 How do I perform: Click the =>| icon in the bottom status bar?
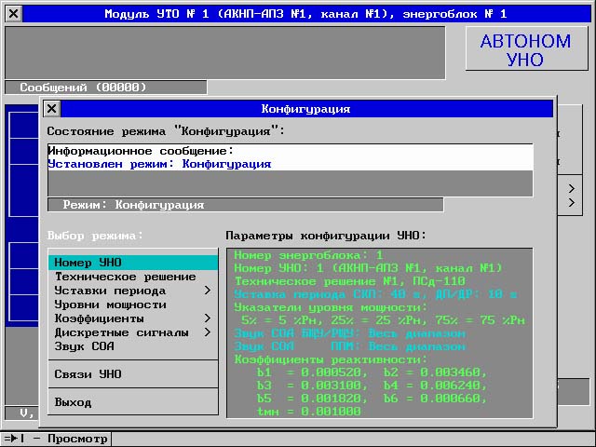(x=11, y=439)
